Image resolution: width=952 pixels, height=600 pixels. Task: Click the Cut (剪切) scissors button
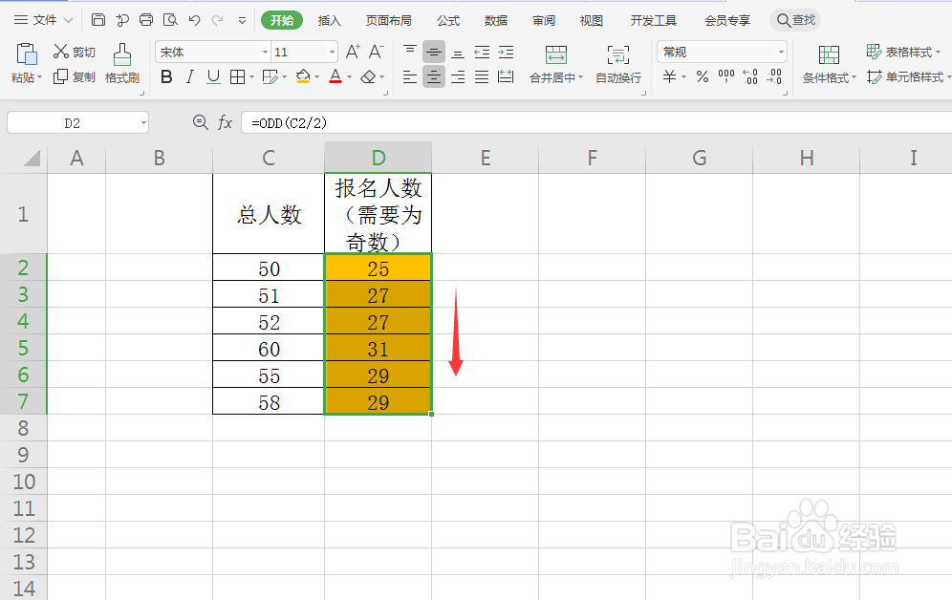click(x=74, y=52)
